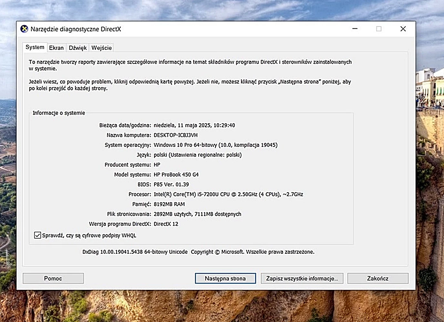Click the Producent systemu value HP
Viewport: 444px width, 322px height.
click(x=157, y=165)
